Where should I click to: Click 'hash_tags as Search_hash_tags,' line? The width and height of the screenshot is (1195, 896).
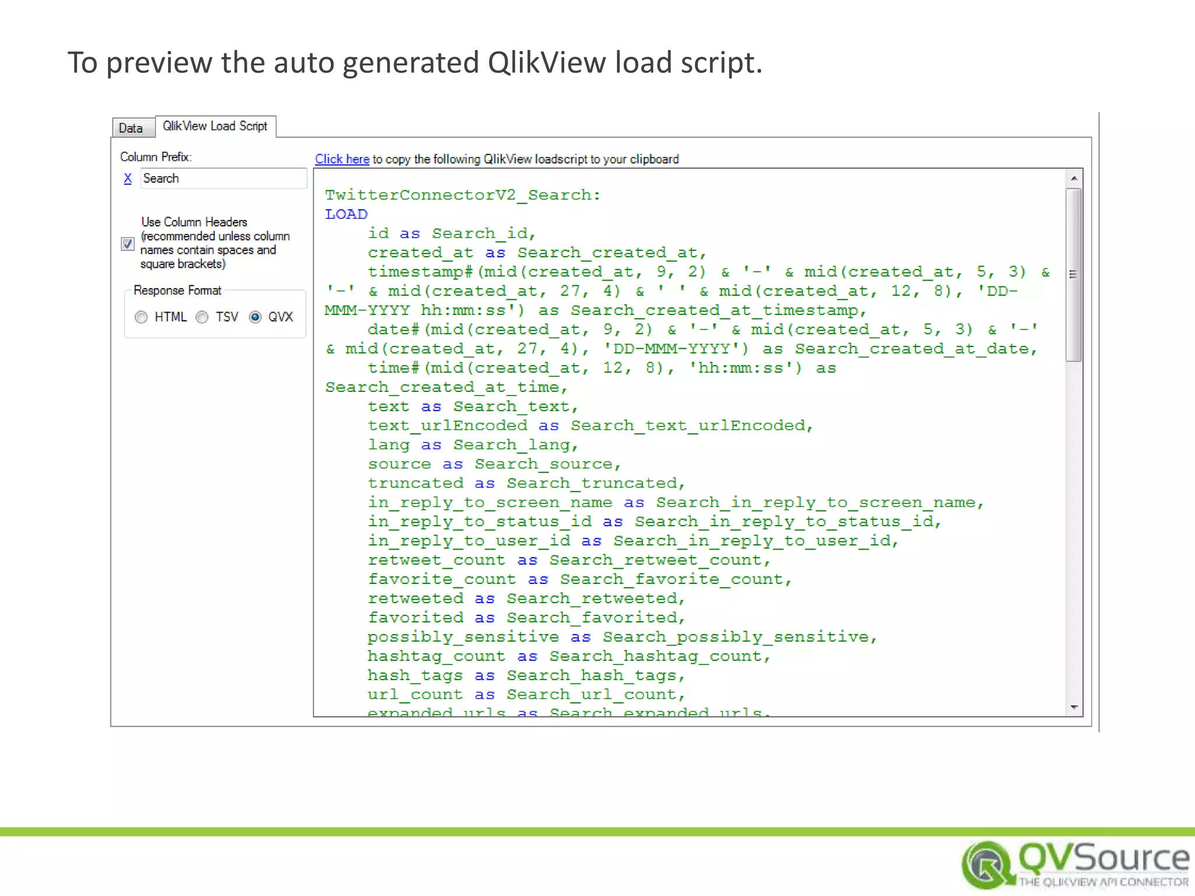coord(526,675)
